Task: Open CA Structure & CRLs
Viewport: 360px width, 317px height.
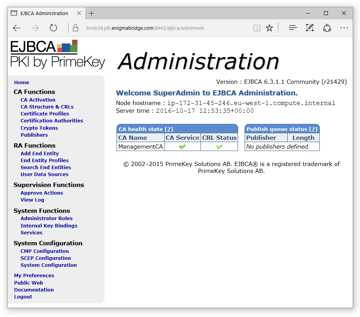Action: (x=47, y=107)
